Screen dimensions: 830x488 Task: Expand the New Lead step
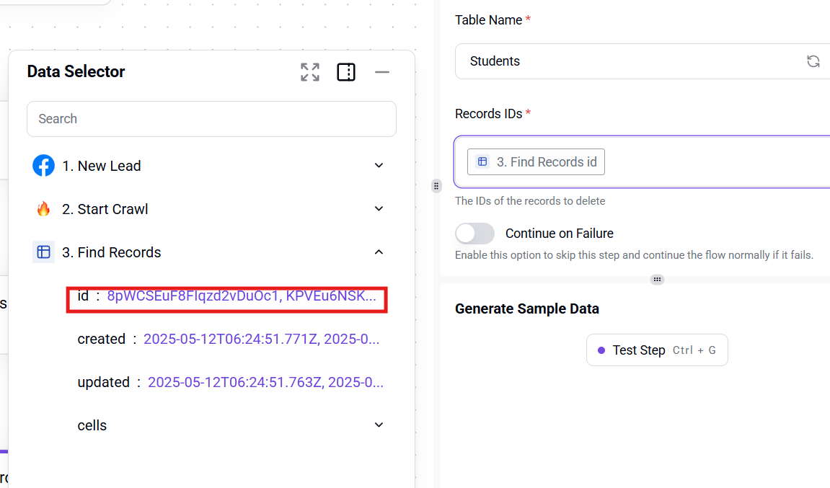[379, 166]
